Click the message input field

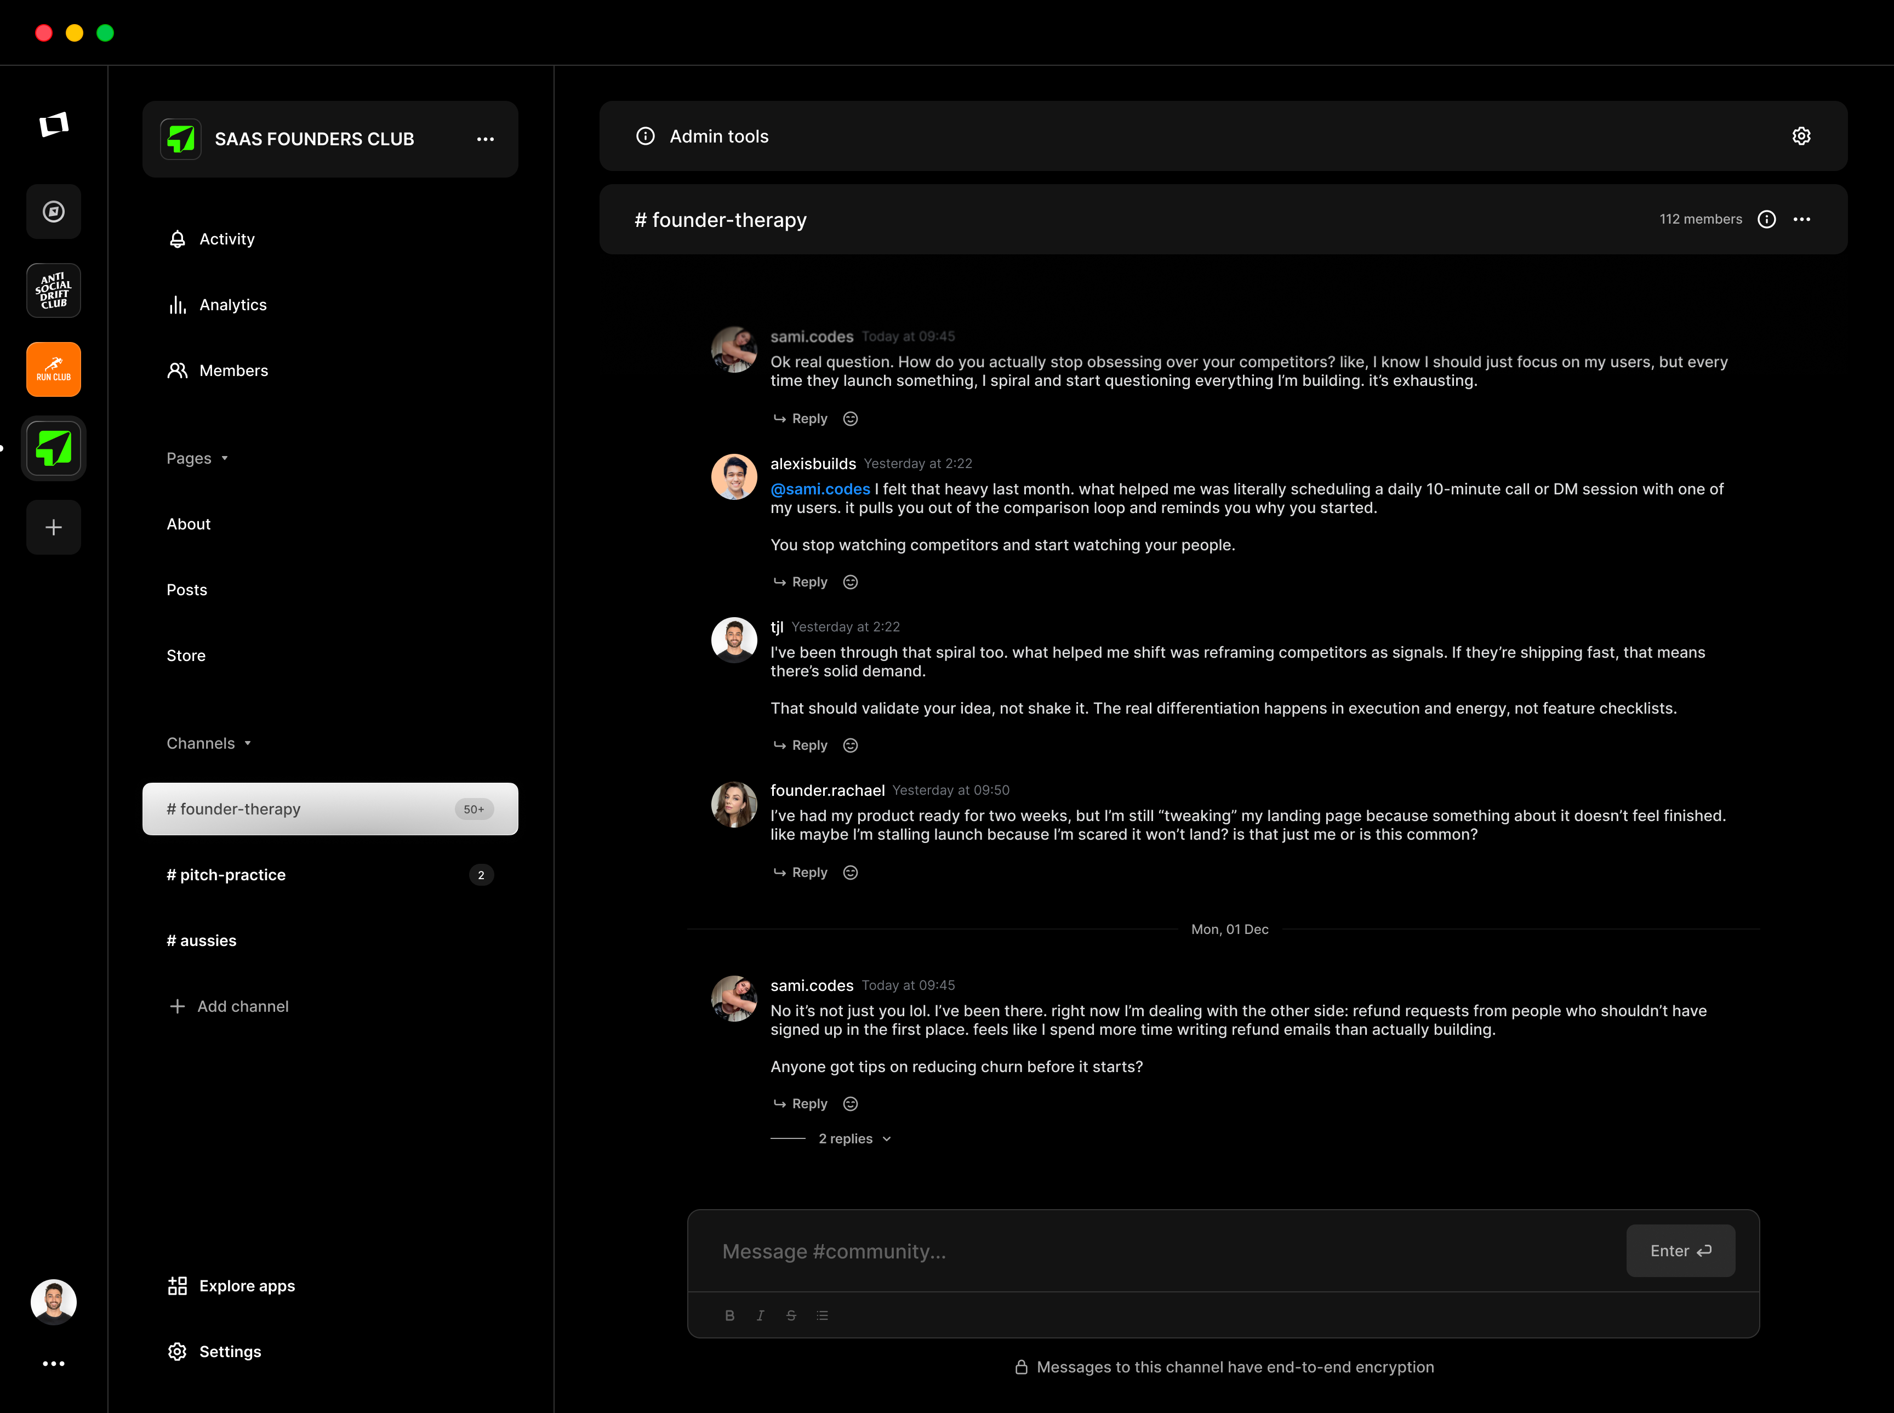1111,1250
